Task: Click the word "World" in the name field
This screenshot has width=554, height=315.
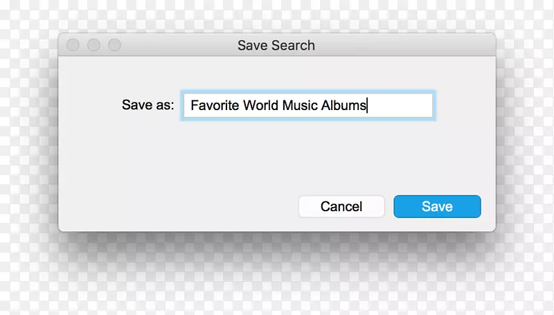Action: 261,106
